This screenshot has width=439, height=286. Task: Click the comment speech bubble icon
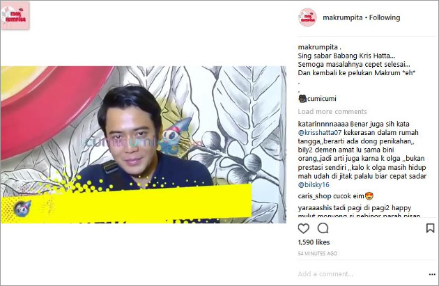[323, 228]
